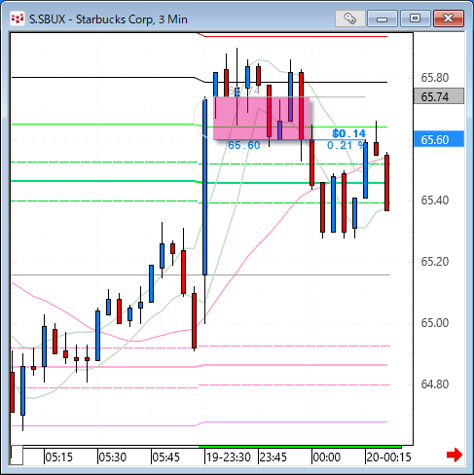Click the 05:15 time axis label
The height and width of the screenshot is (475, 474).
[58, 457]
